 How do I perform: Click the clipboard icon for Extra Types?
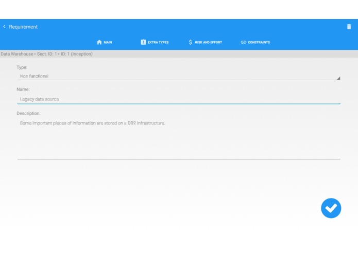coord(143,42)
